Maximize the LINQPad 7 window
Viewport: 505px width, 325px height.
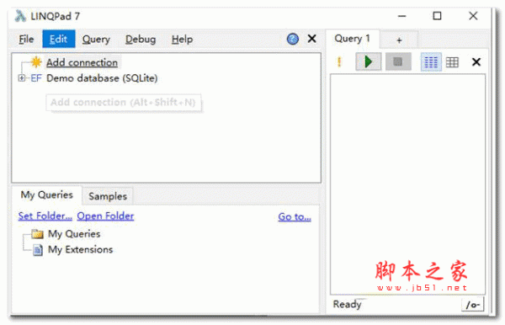pyautogui.click(x=437, y=16)
